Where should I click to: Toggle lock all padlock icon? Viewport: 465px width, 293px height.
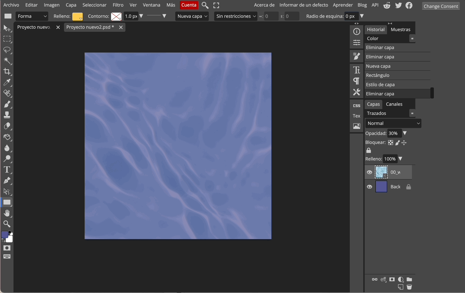[x=368, y=150]
